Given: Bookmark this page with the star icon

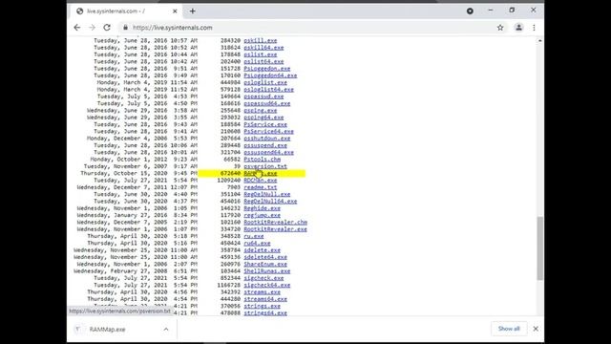Looking at the screenshot, I should pos(500,28).
